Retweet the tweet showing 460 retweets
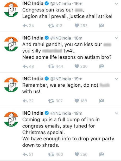 point(51,154)
